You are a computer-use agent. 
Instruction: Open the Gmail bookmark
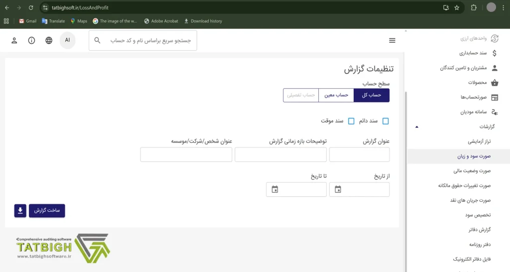click(28, 21)
